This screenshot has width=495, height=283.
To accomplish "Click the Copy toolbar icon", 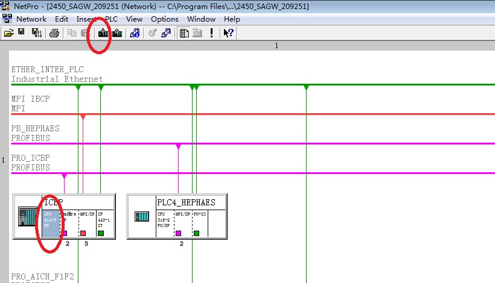I will coord(72,33).
